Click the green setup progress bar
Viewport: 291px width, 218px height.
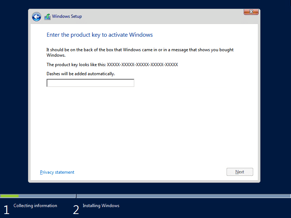click(9, 196)
